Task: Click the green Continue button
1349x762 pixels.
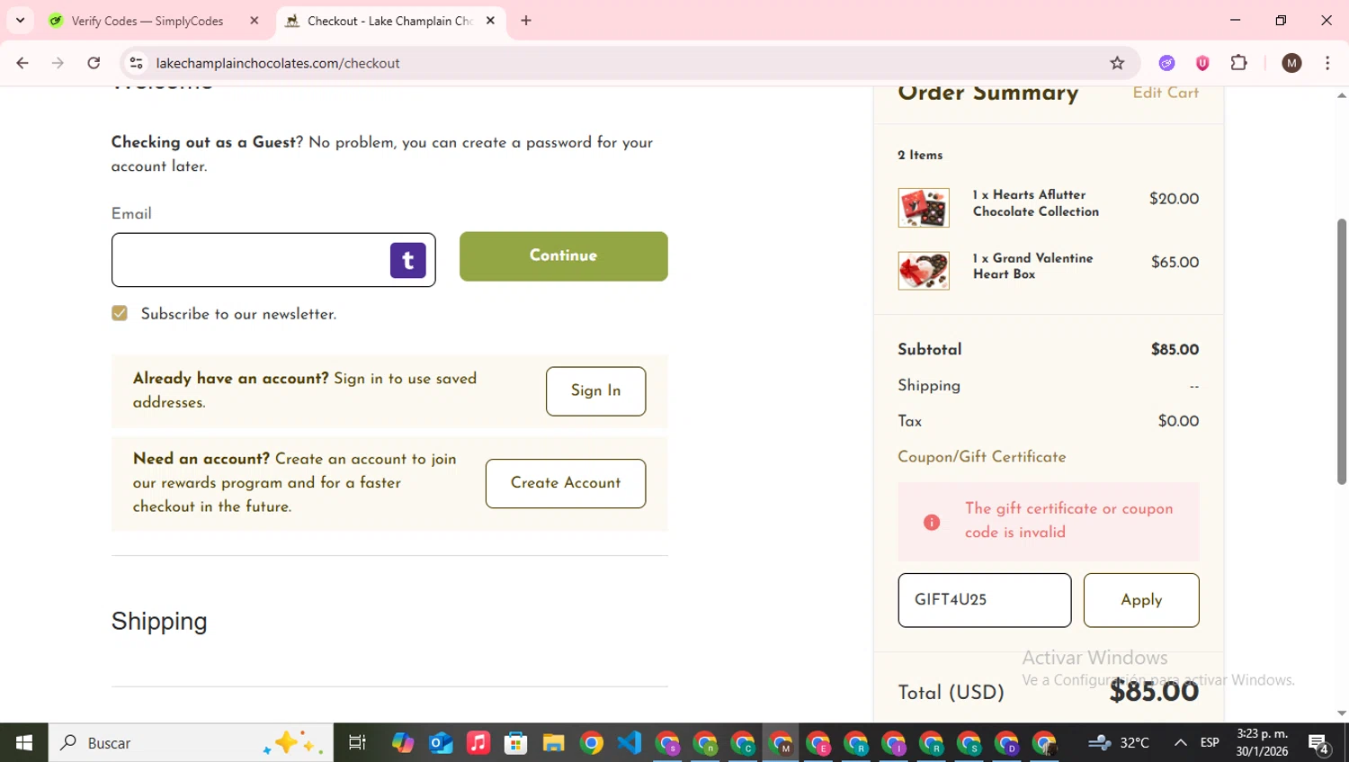Action: click(x=564, y=256)
